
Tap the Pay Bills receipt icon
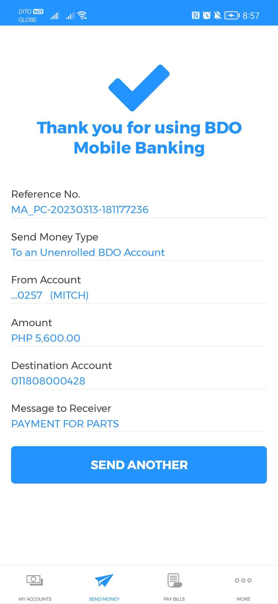click(174, 580)
